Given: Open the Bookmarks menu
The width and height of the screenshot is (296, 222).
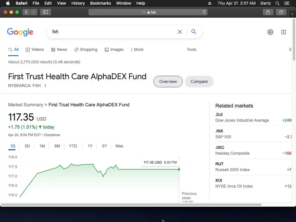Looking at the screenshot, I should pyautogui.click(x=100, y=3).
